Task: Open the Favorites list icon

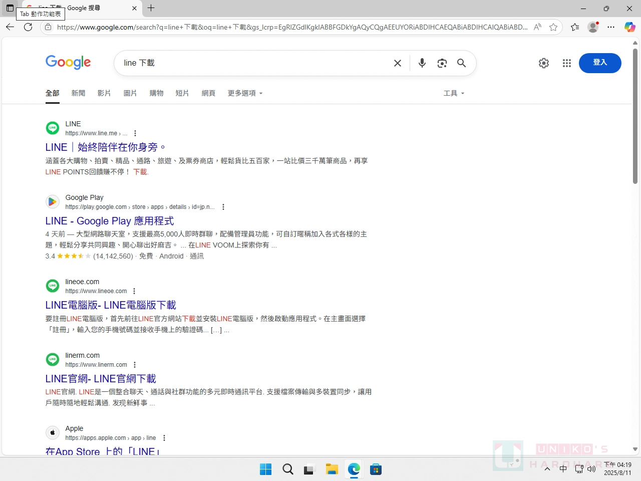Action: [x=575, y=27]
